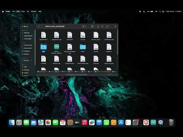Open the File menu

pos(13,11)
